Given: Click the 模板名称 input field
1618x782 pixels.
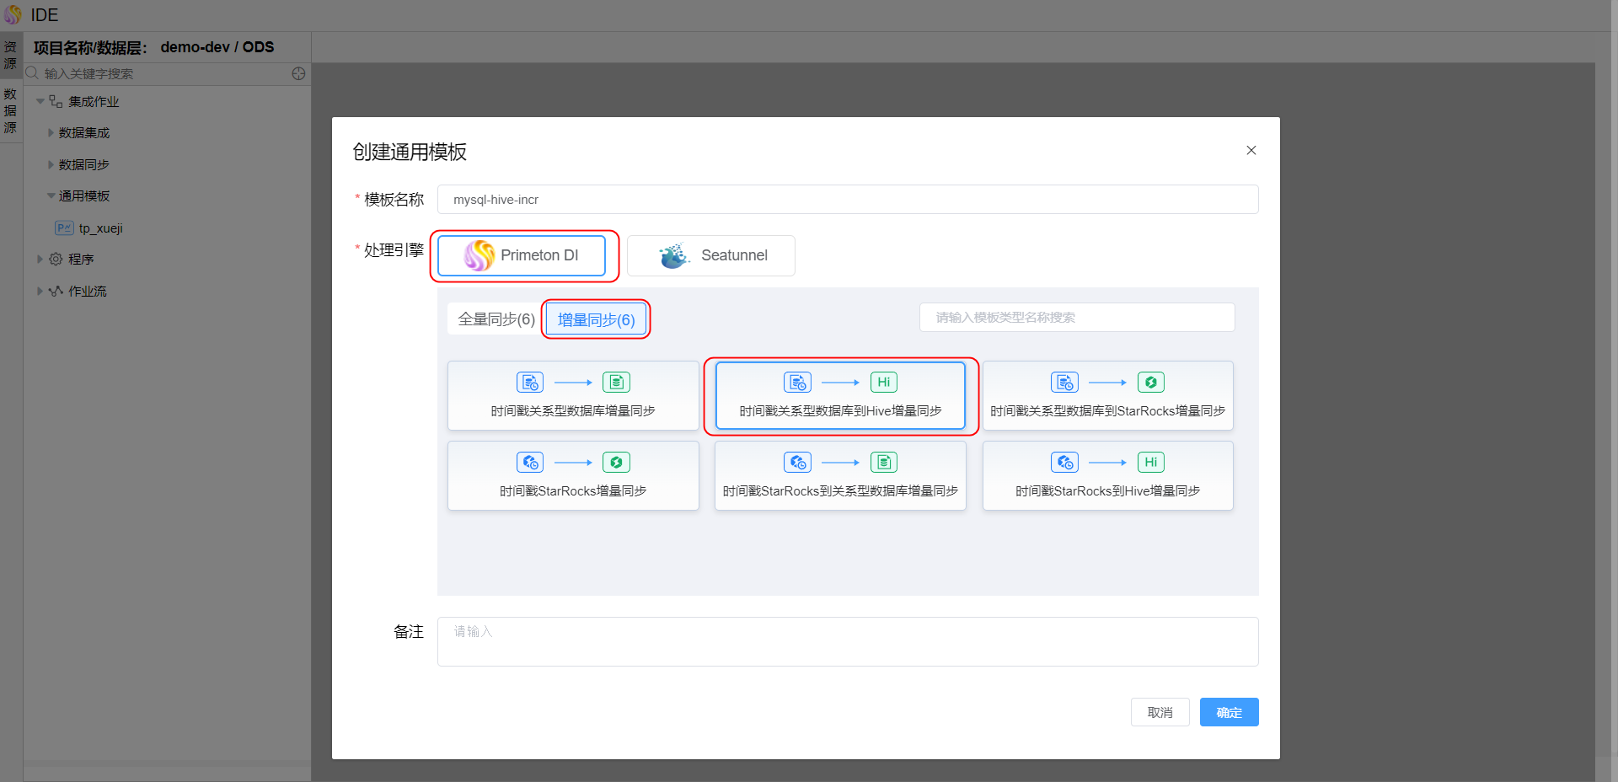Looking at the screenshot, I should click(847, 200).
